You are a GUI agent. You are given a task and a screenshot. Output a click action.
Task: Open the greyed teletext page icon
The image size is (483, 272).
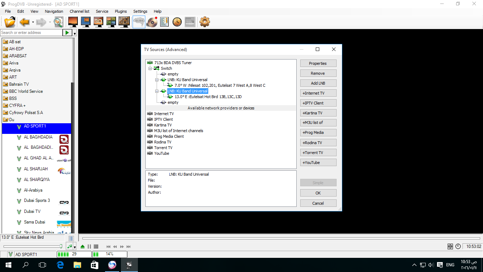tap(190, 22)
